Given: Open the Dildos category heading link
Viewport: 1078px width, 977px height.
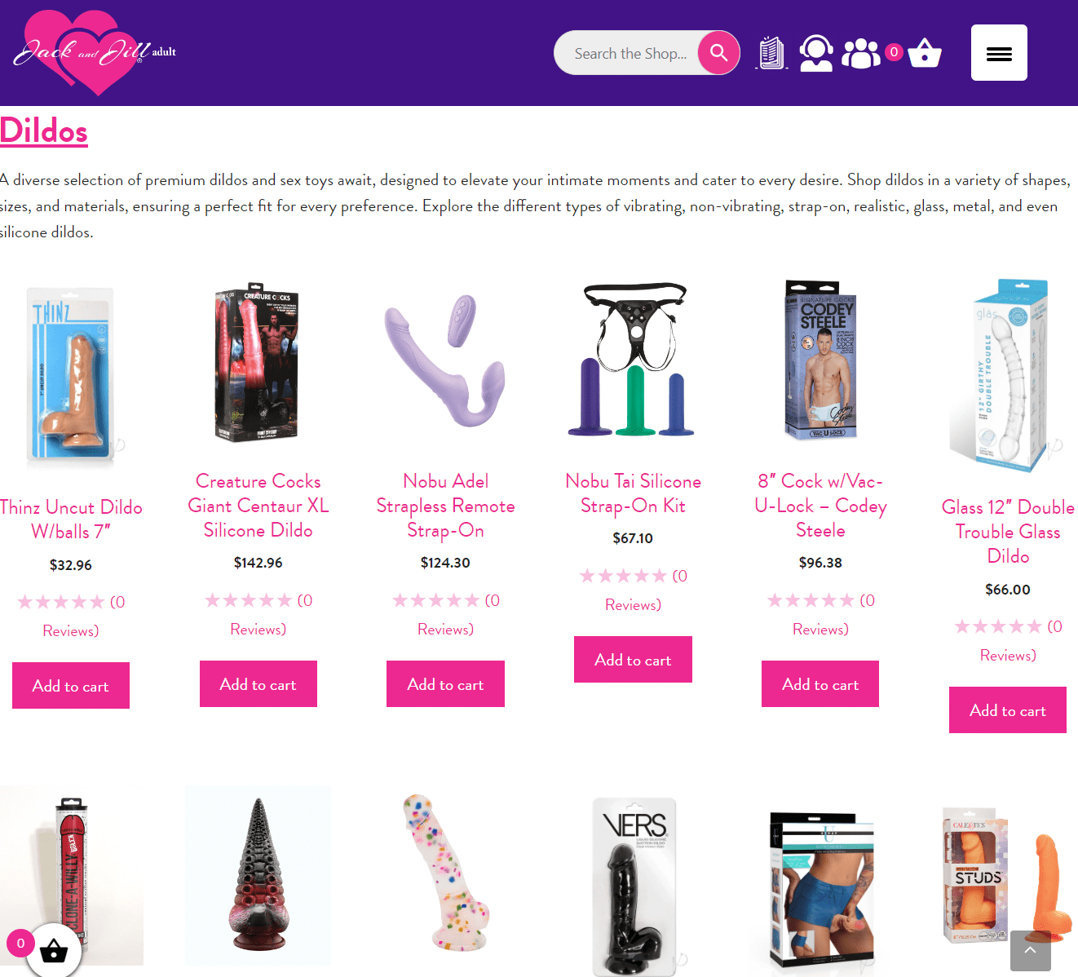Looking at the screenshot, I should click(44, 130).
